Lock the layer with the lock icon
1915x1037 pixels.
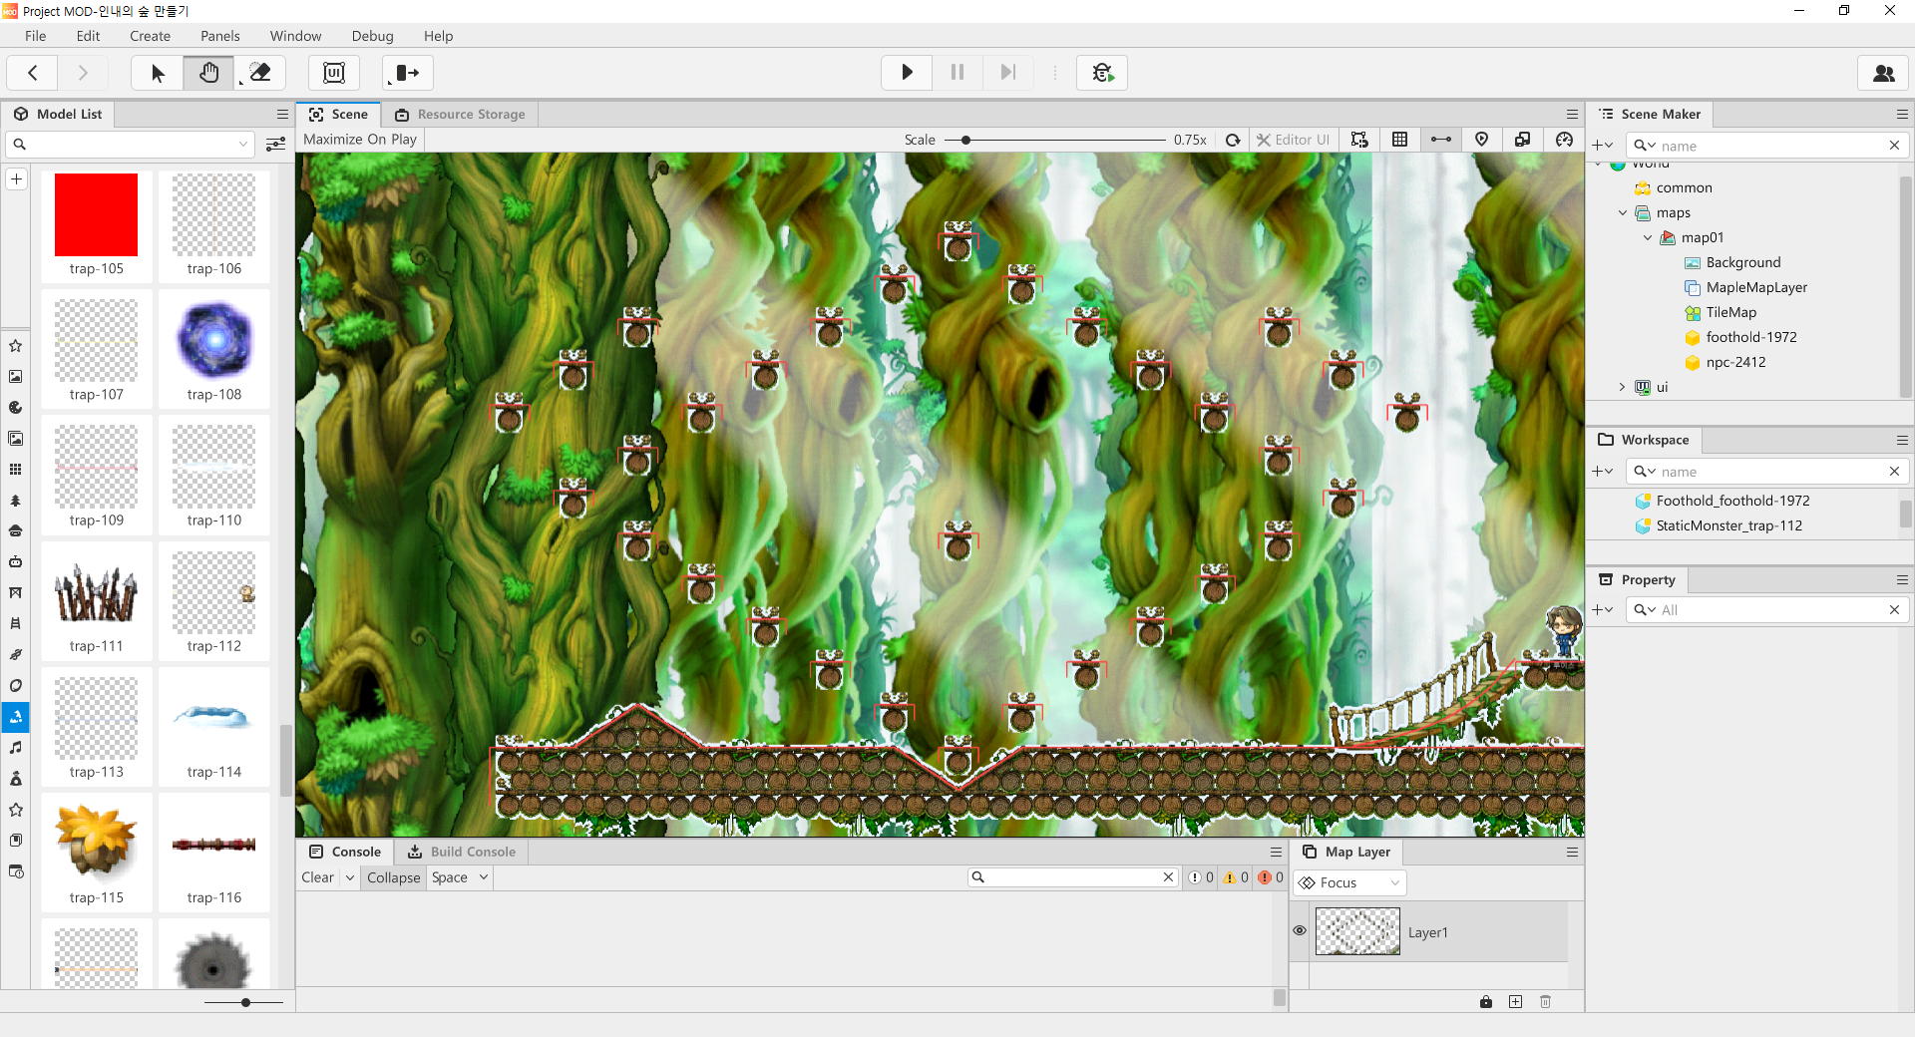point(1486,1001)
